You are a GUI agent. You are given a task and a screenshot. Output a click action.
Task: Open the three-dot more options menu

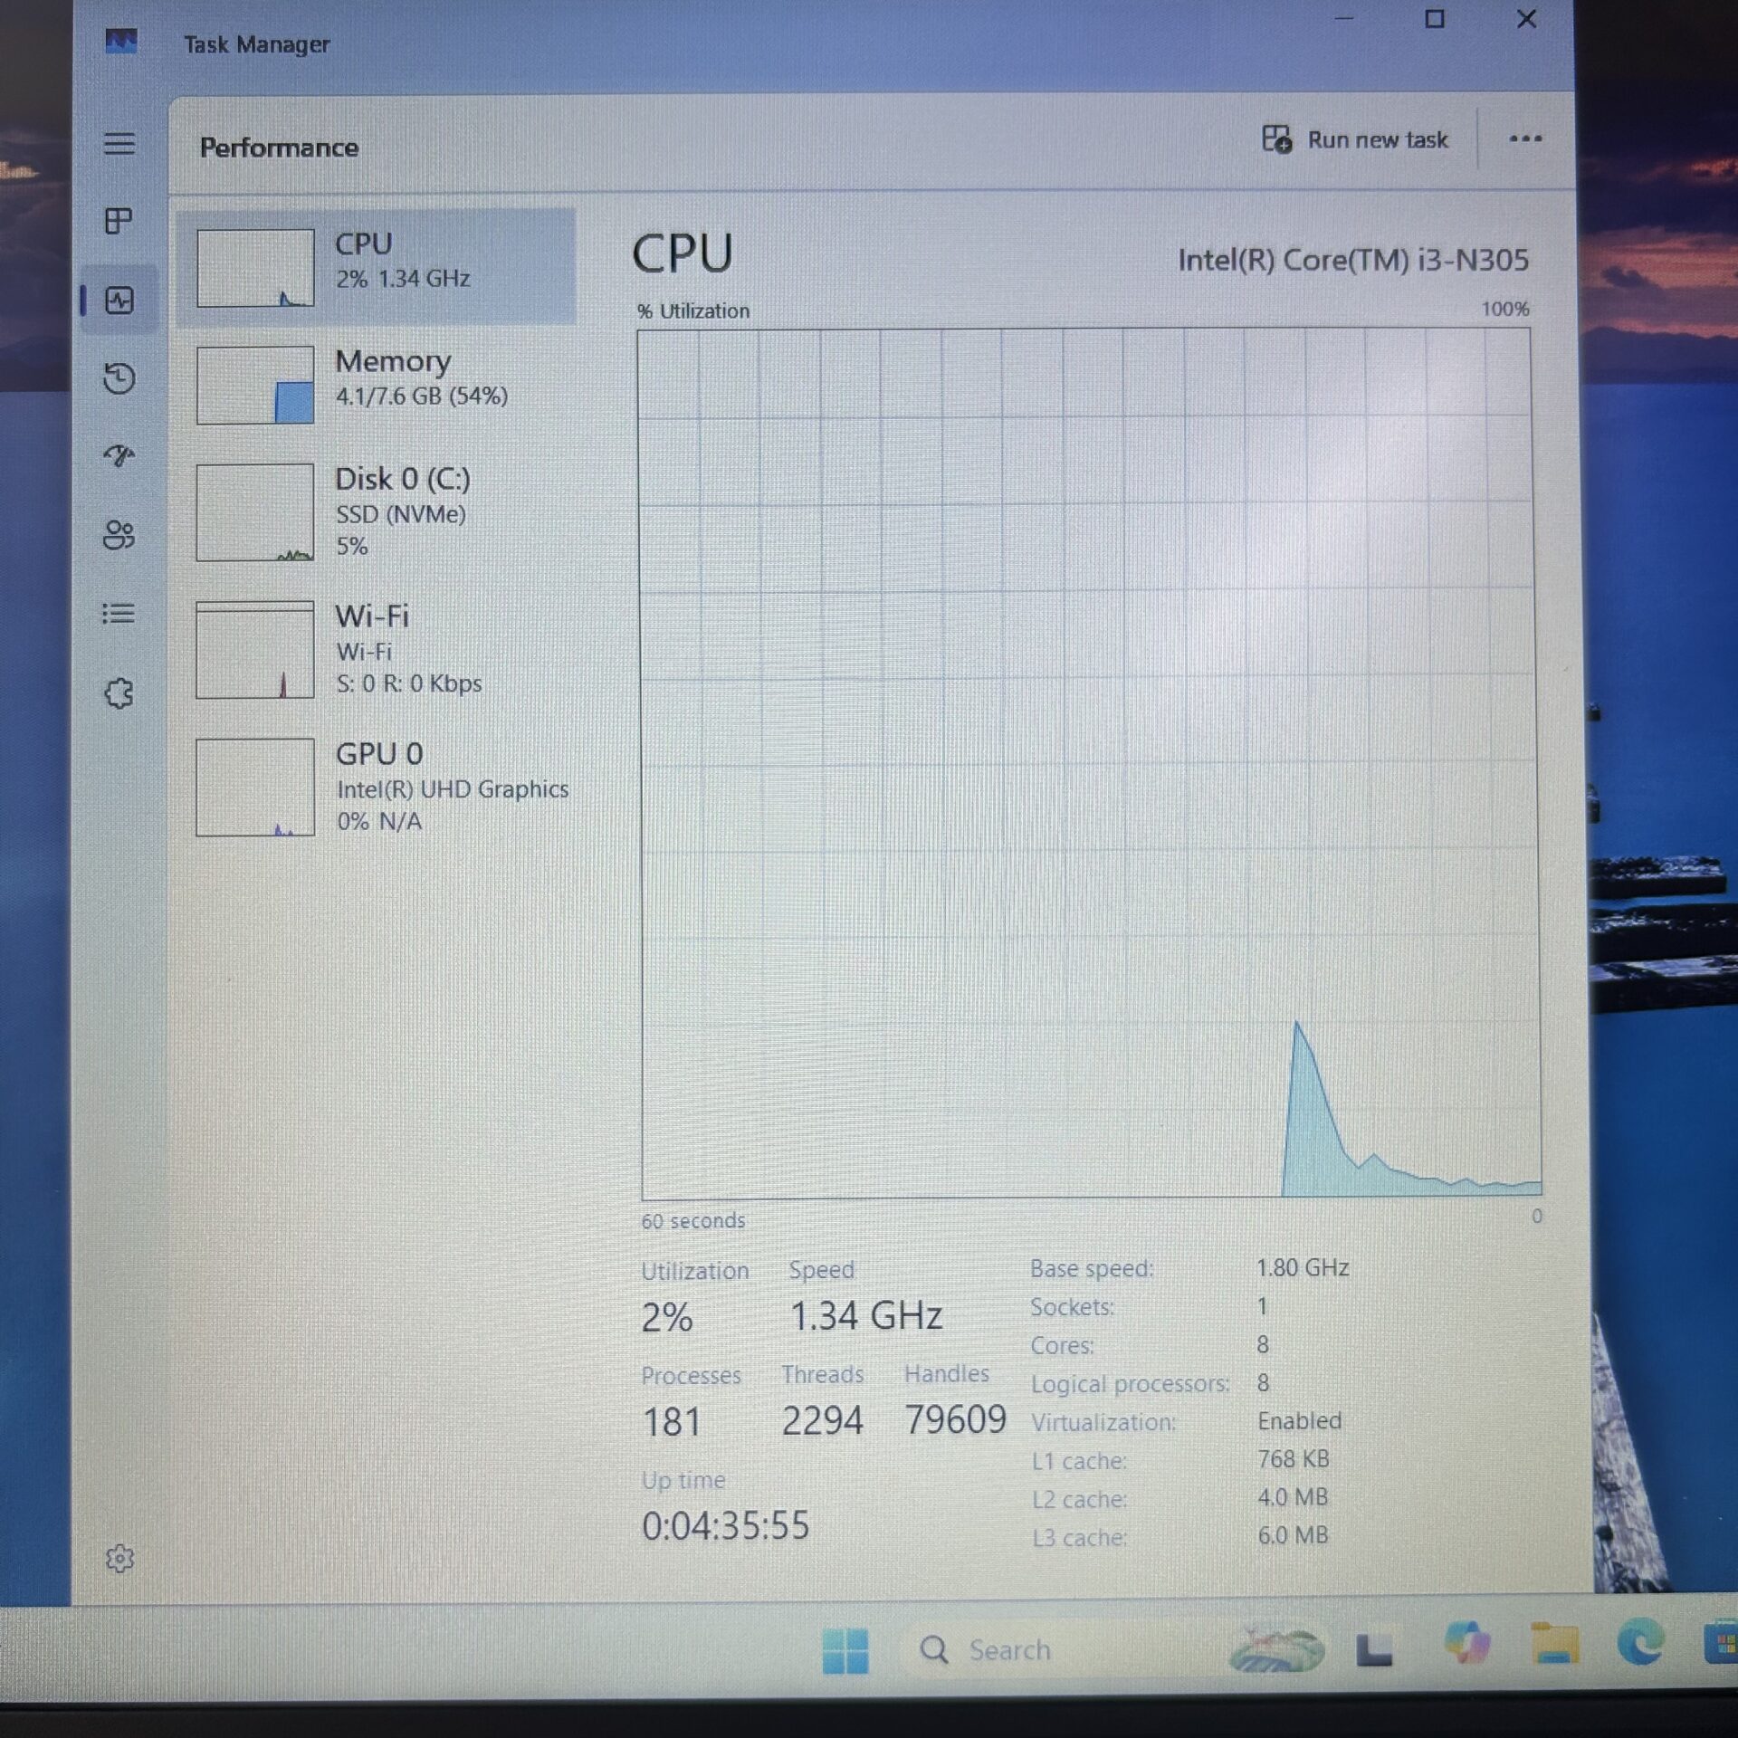tap(1525, 138)
